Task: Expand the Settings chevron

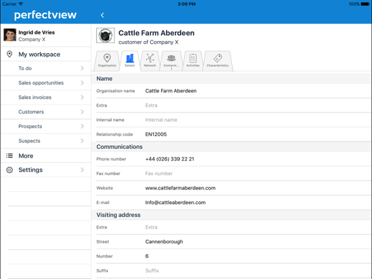Action: (x=82, y=170)
